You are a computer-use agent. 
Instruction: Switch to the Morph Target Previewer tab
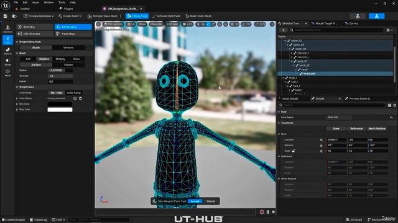[x=324, y=24]
